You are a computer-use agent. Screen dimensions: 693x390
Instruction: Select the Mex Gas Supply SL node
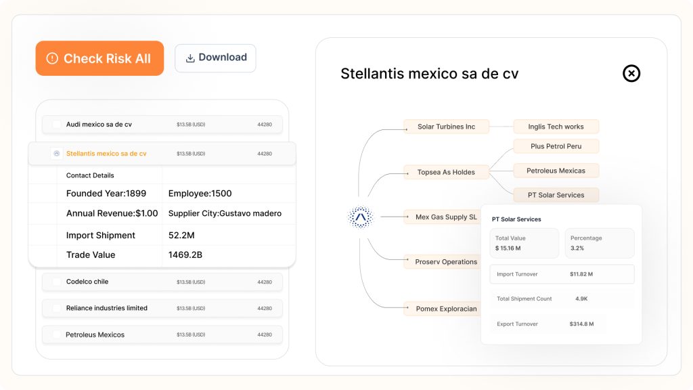click(443, 217)
